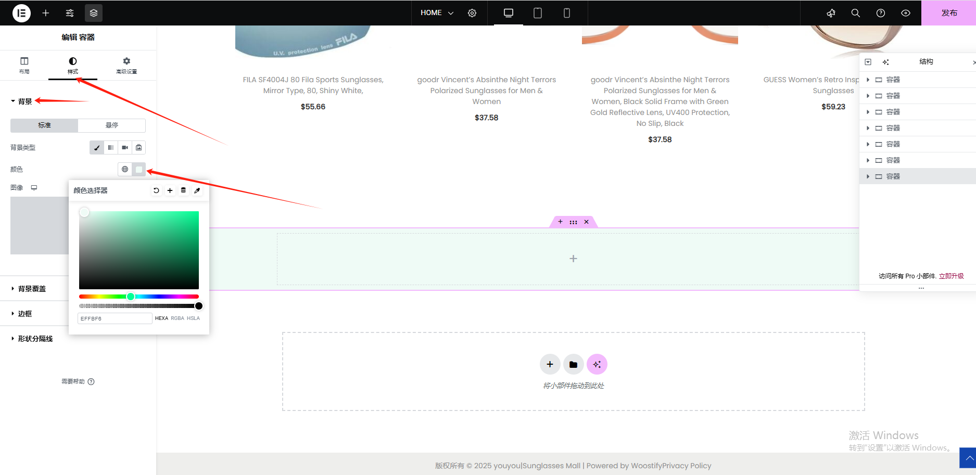The image size is (976, 475).
Task: Open the HOME page dropdown
Action: (x=437, y=13)
